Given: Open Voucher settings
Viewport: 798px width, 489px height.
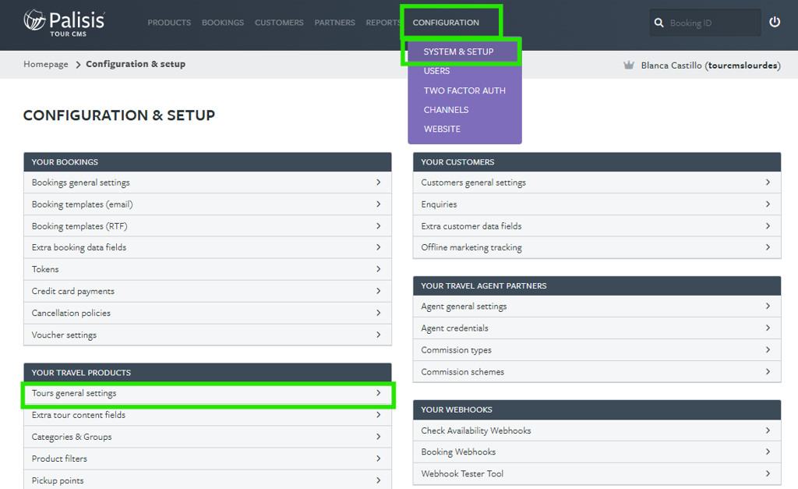Looking at the screenshot, I should point(207,335).
